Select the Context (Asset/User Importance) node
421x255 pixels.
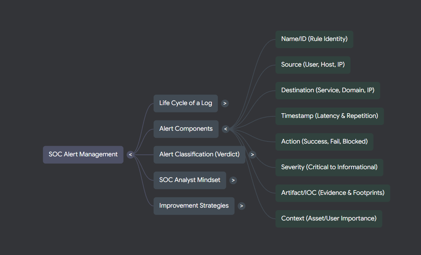[328, 218]
